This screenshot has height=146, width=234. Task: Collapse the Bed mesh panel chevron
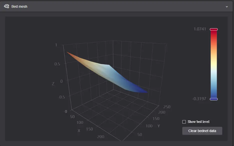point(227,7)
